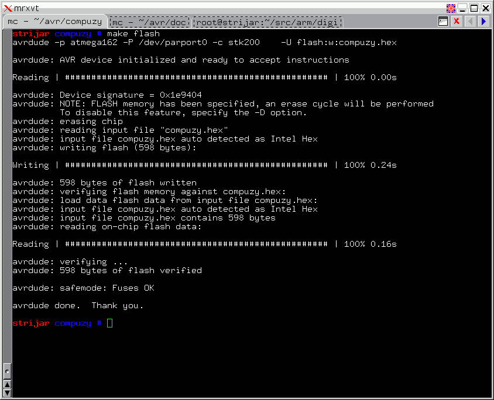Screen dimensions: 494x400
Task: Click the new terminal tab icon
Action: pos(443,22)
